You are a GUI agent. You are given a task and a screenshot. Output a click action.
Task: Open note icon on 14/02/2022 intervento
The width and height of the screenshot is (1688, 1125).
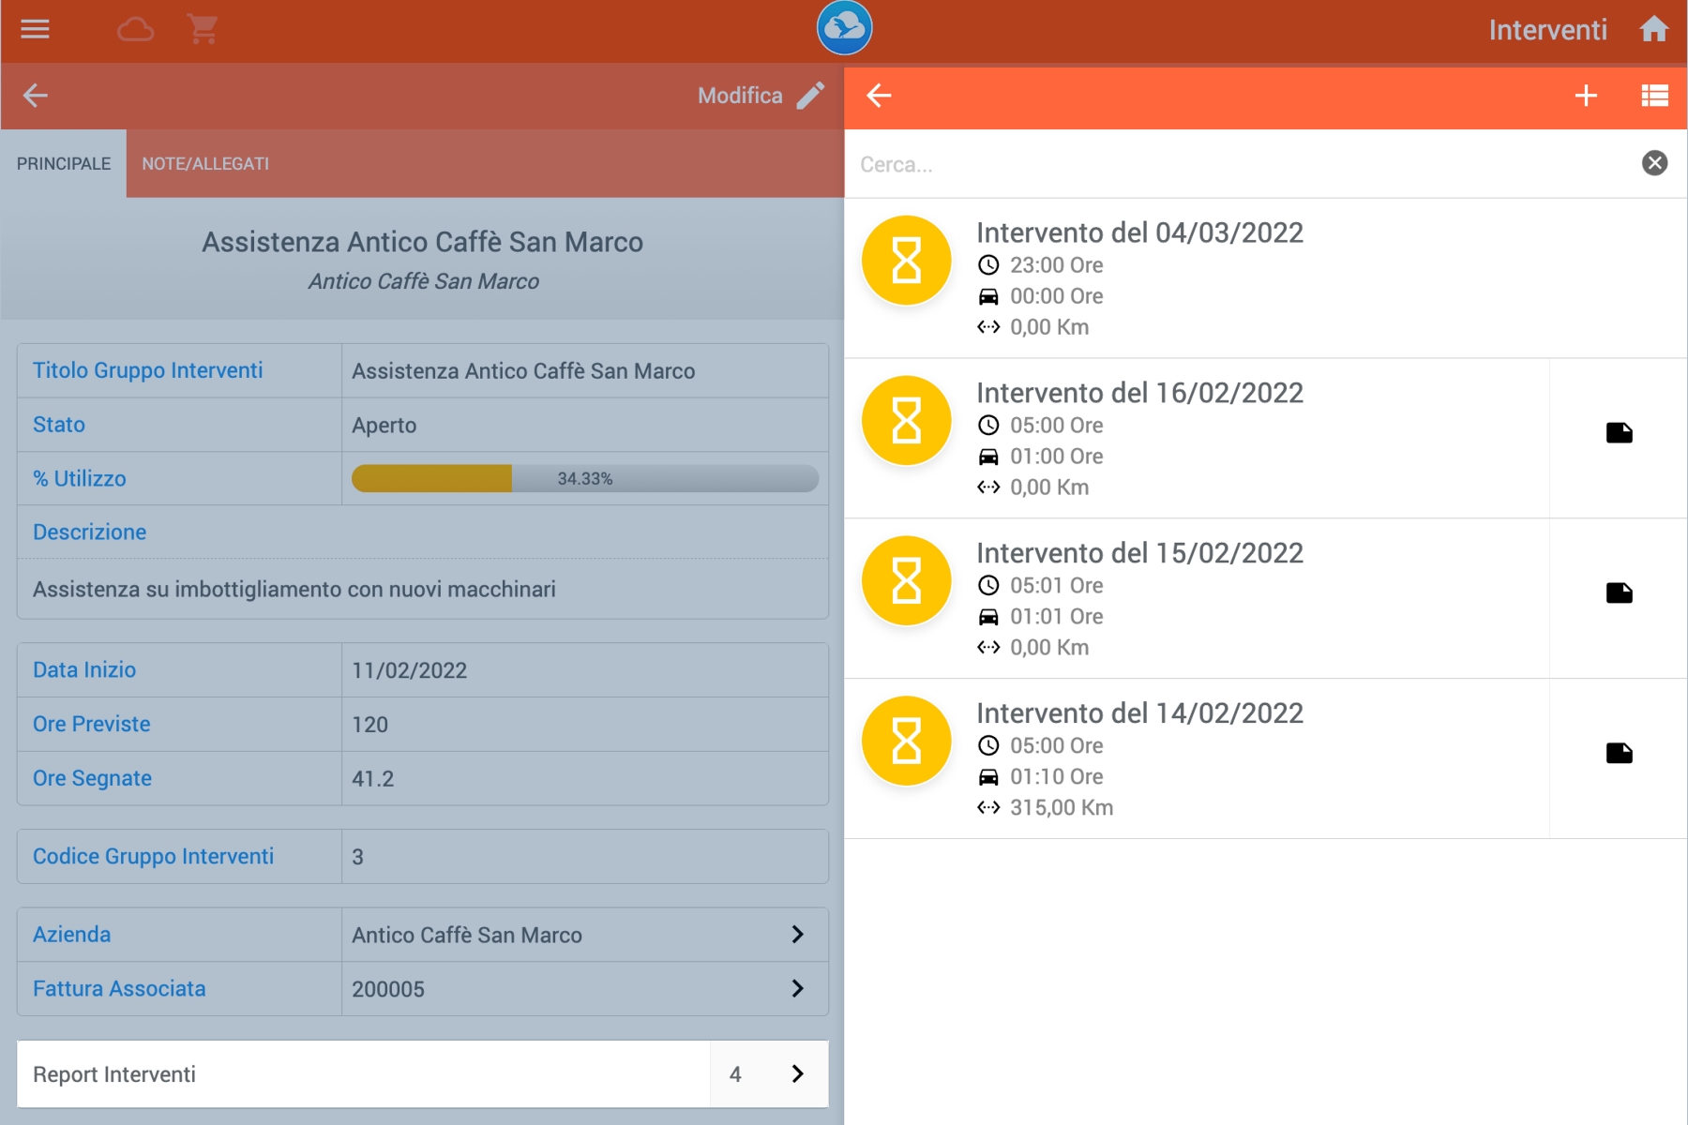1620,753
